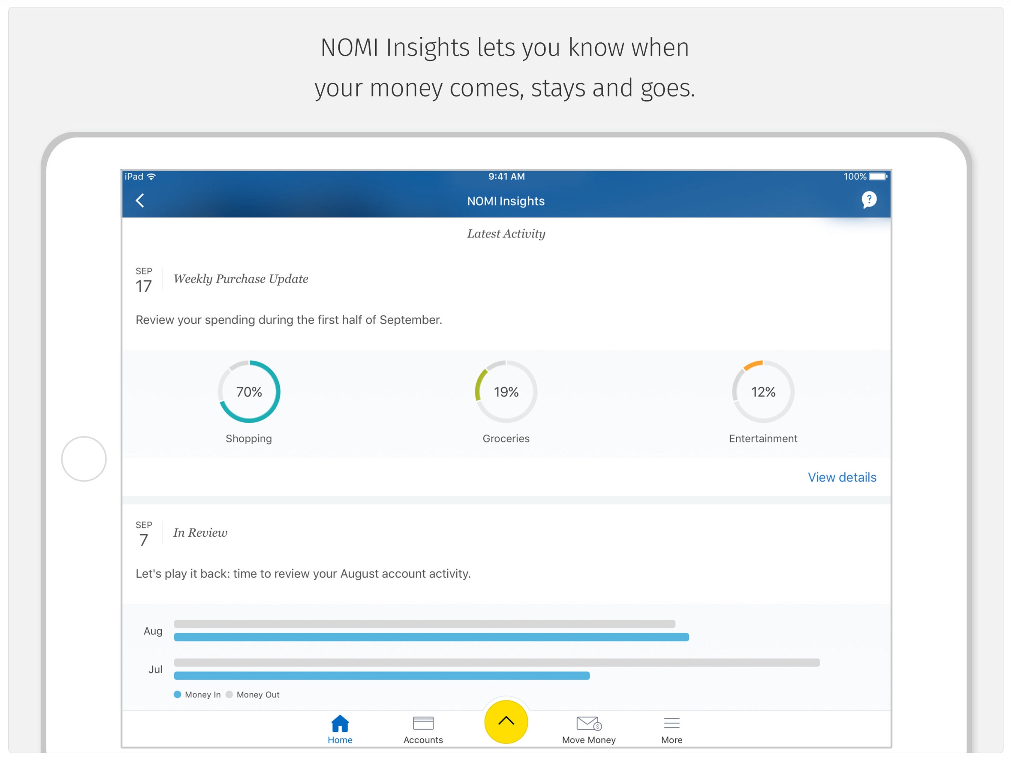Tap the Home house icon
The image size is (1011, 763).
[x=340, y=724]
